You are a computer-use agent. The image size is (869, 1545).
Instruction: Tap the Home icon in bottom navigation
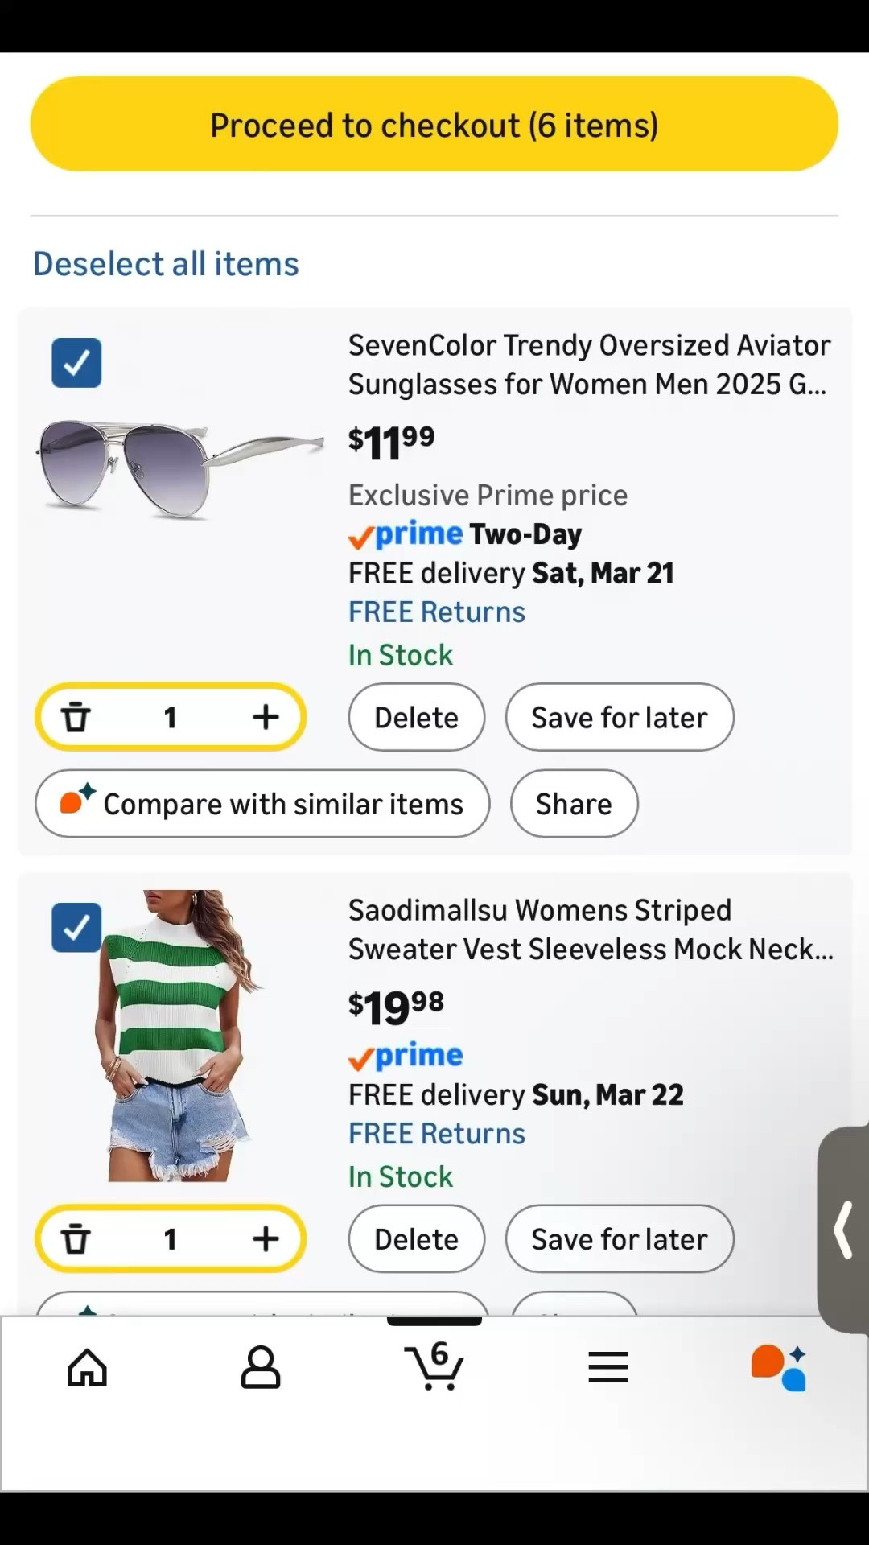(87, 1367)
